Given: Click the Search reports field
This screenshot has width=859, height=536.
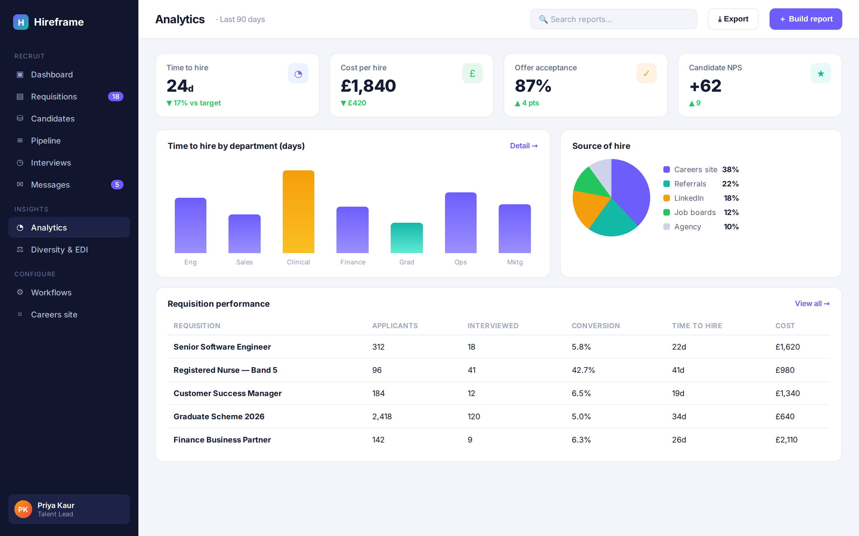Looking at the screenshot, I should click(613, 19).
